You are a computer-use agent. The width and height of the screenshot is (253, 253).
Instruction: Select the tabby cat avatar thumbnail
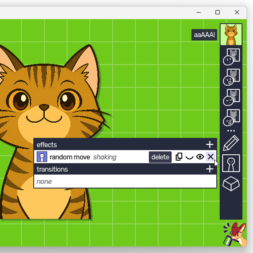coord(231,35)
